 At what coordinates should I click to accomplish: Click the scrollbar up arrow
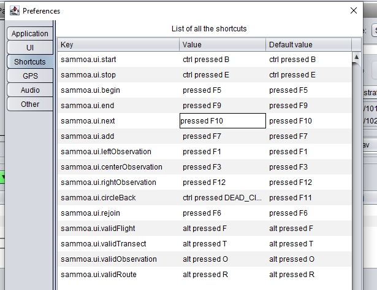click(x=356, y=57)
